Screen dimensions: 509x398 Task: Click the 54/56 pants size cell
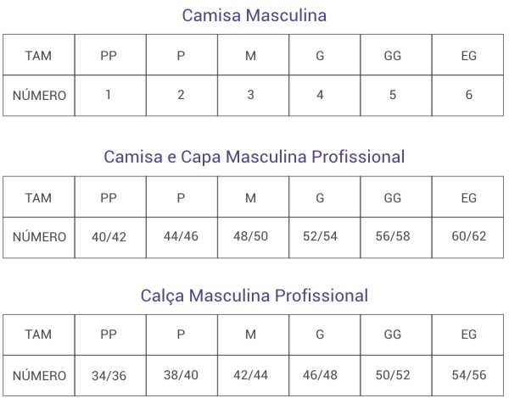[469, 374]
